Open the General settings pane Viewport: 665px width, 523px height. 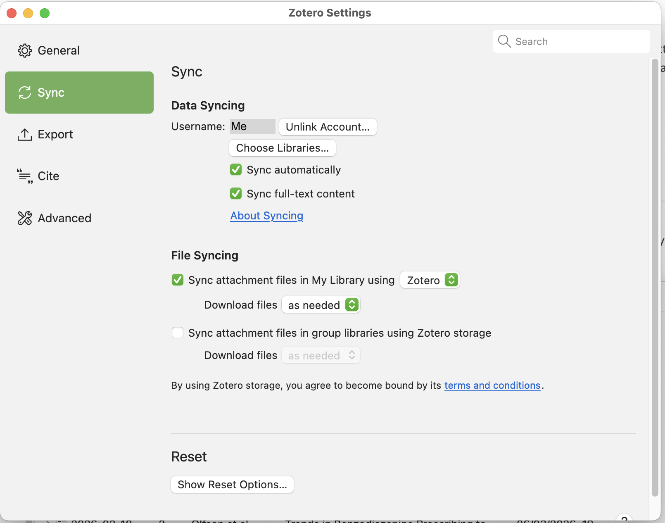coord(79,50)
